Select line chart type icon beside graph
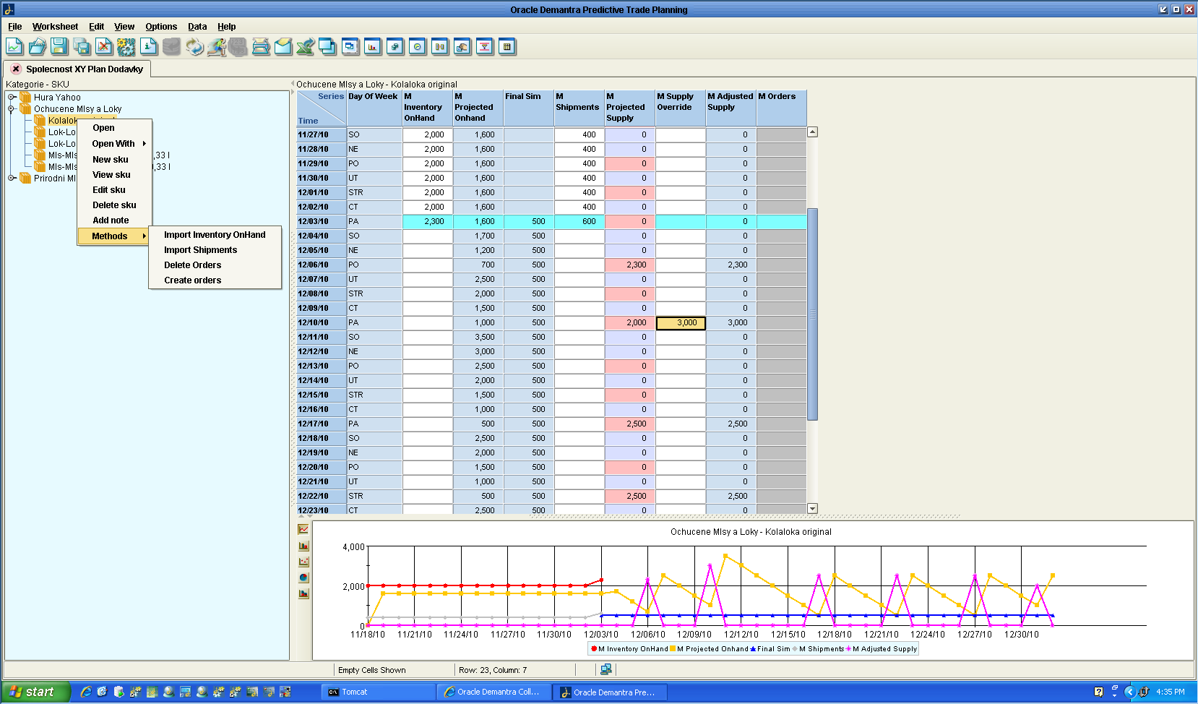This screenshot has height=704, width=1198. 303,530
